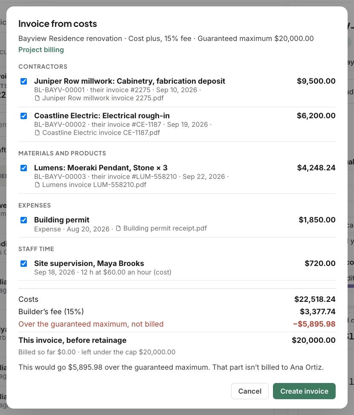Click the Juniper Row PDF file icon
This screenshot has width=354, height=415.
pyautogui.click(x=37, y=98)
